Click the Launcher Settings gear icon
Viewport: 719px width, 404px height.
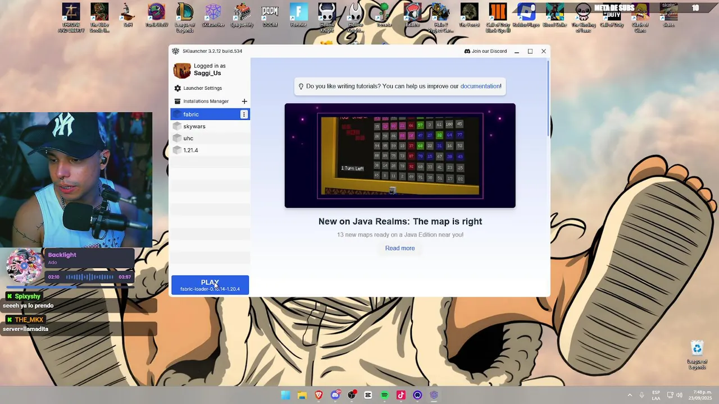178,88
